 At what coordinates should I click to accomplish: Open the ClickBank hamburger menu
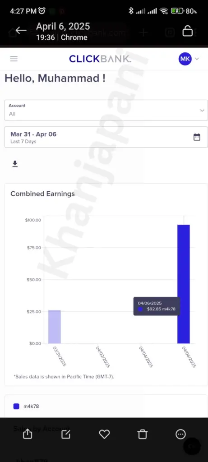tap(14, 59)
